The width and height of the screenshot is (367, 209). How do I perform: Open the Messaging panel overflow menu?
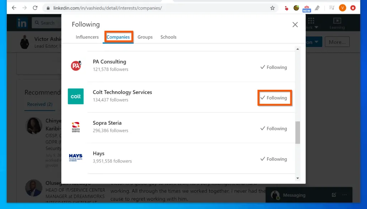pos(344,195)
